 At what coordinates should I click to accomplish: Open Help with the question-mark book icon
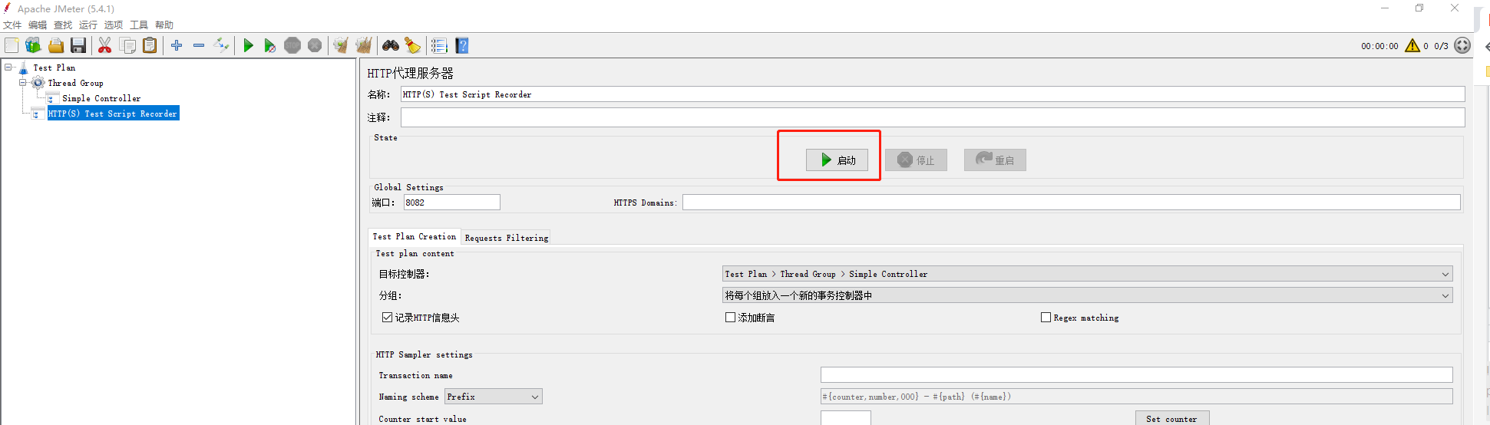point(461,45)
